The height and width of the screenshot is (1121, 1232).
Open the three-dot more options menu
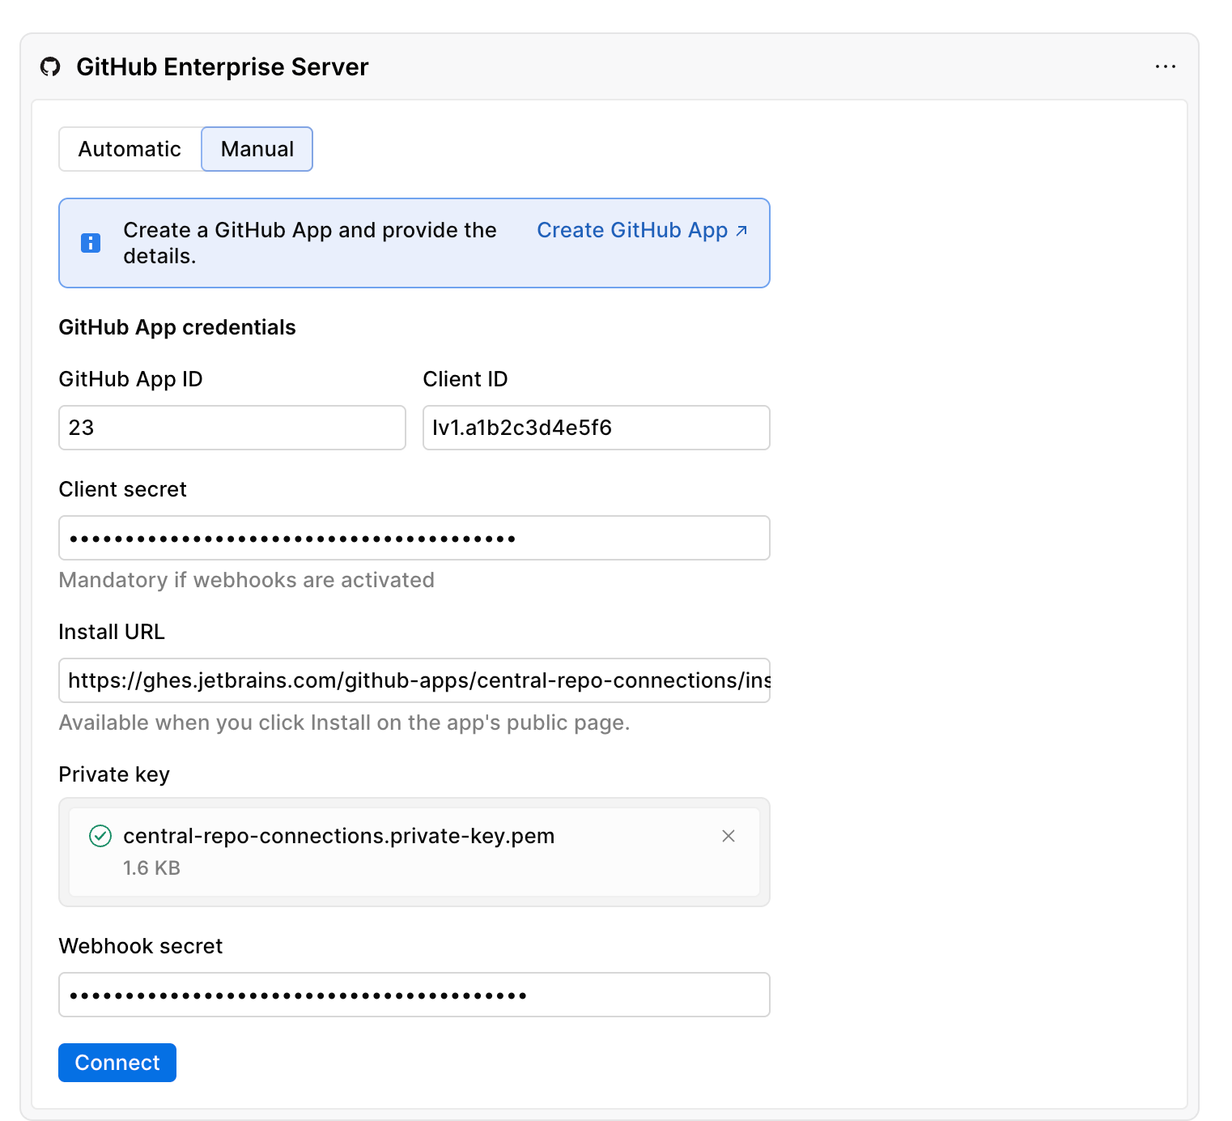(1165, 66)
